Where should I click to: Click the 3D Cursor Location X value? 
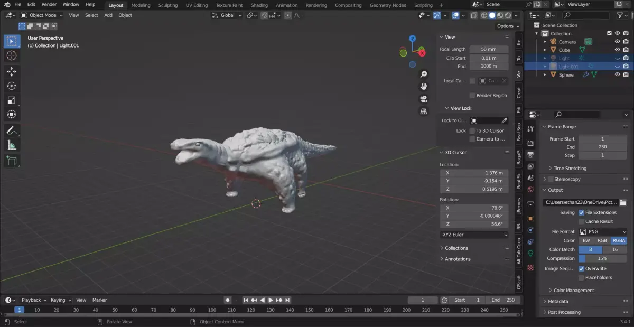click(x=474, y=173)
